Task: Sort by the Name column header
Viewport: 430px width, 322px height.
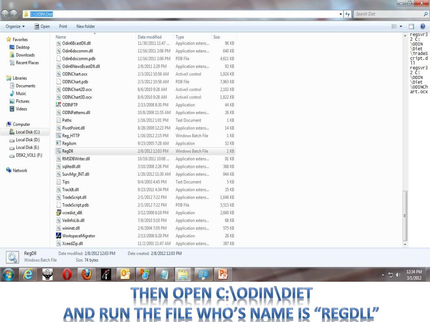Action: 94,37
